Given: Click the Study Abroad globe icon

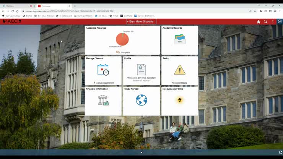Looking at the screenshot, I should (141, 100).
